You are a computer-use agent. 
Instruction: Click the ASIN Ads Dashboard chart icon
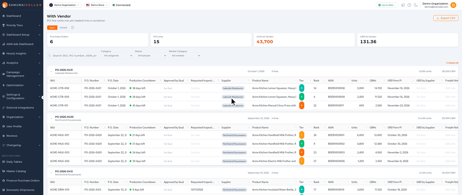(4, 44)
